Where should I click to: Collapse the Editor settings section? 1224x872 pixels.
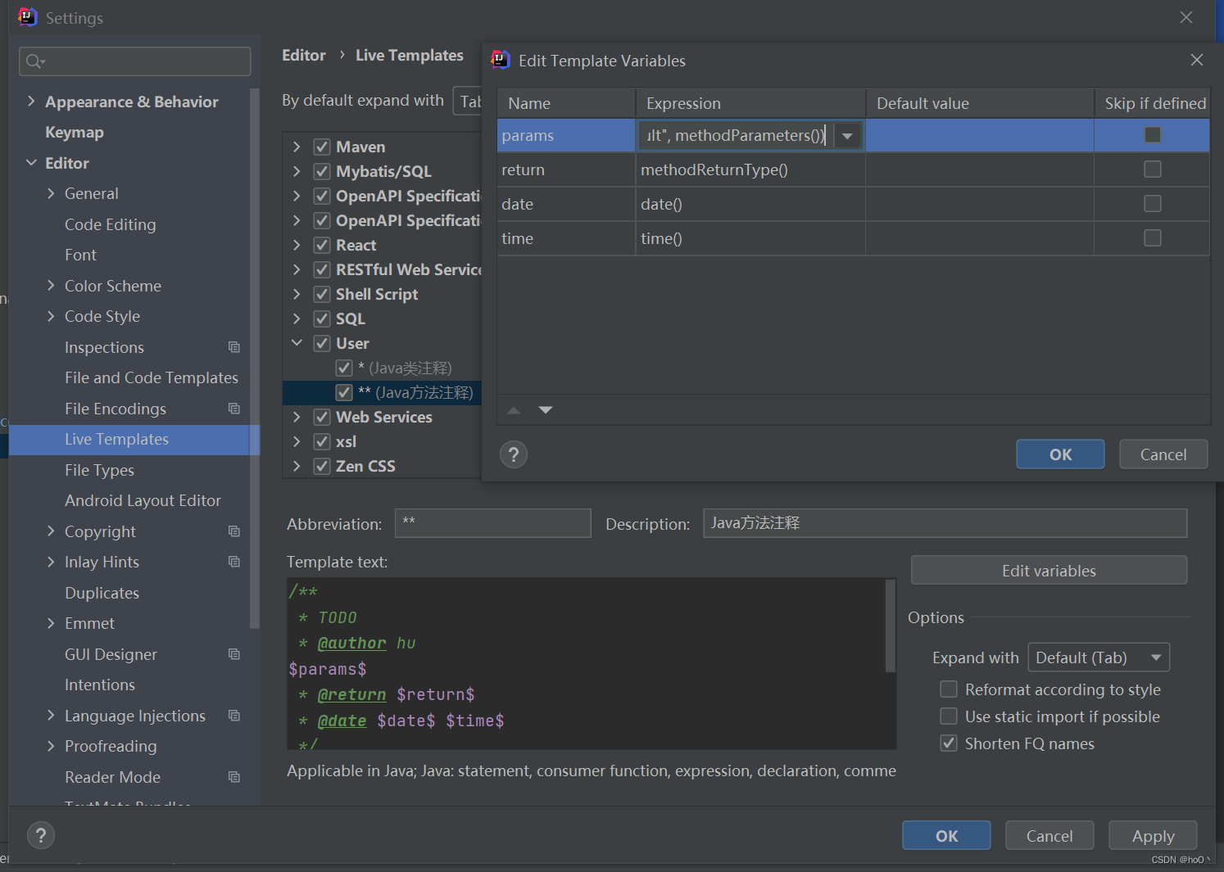click(31, 163)
